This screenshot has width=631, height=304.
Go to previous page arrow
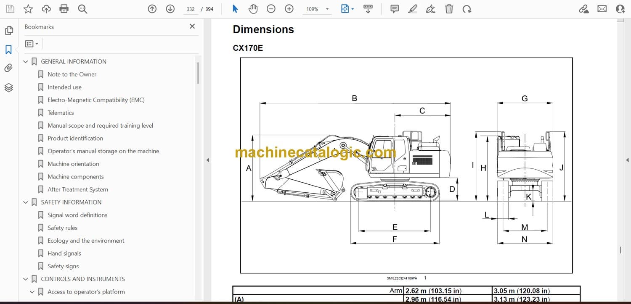tap(152, 9)
